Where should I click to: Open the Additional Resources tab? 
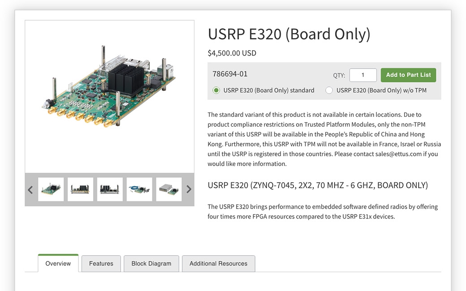[x=219, y=263]
